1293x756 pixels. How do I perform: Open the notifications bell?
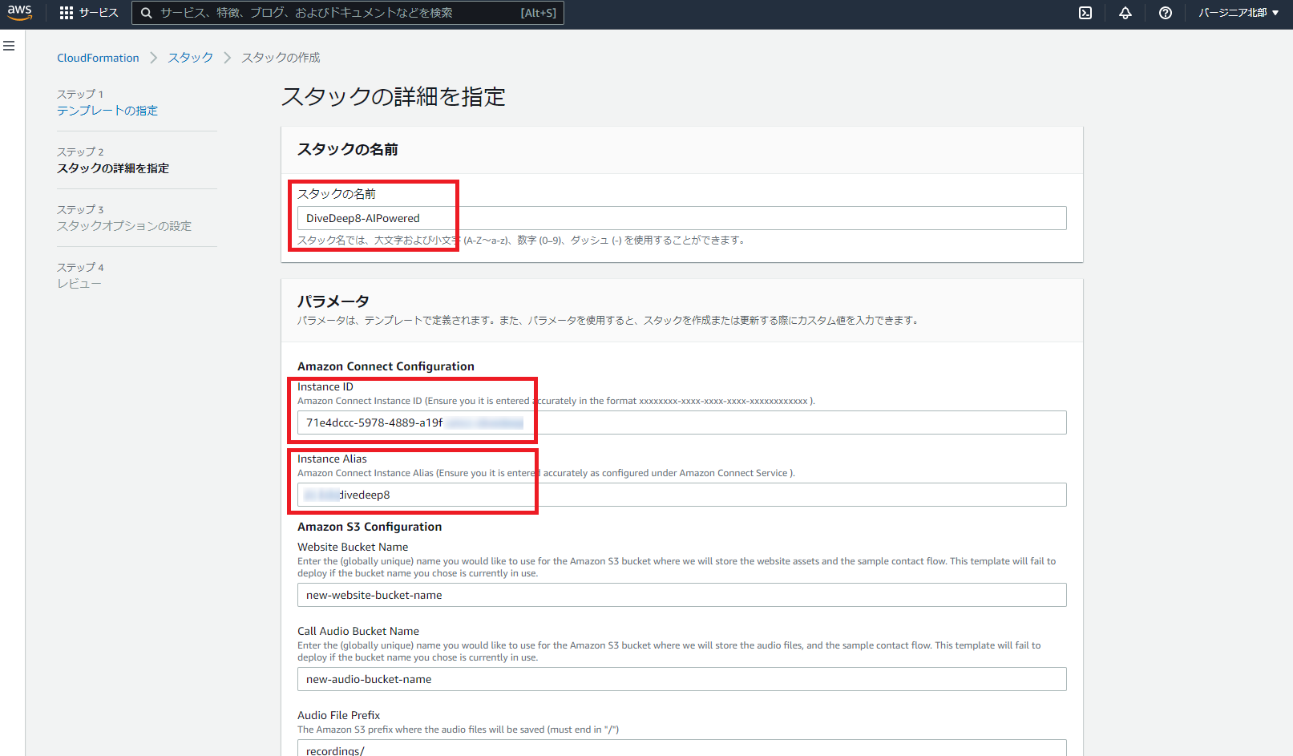click(1125, 13)
